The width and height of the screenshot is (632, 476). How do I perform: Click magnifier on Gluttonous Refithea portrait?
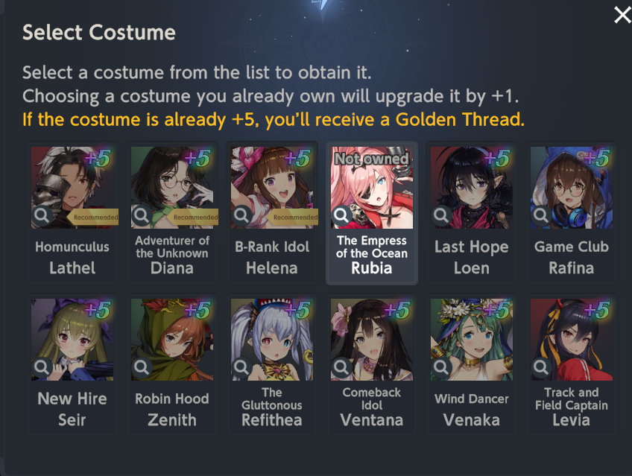241,367
